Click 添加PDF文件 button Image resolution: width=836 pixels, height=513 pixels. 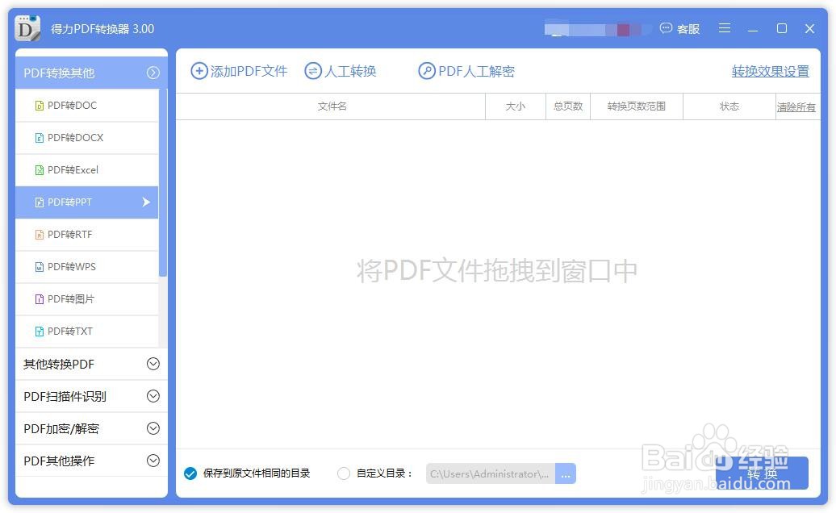pos(240,71)
